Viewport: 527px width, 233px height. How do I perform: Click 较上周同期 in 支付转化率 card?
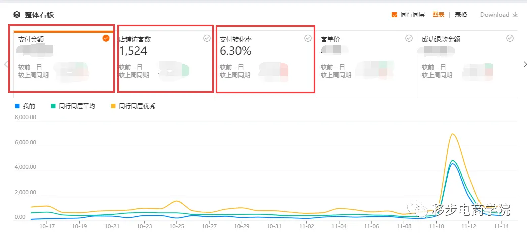point(235,75)
